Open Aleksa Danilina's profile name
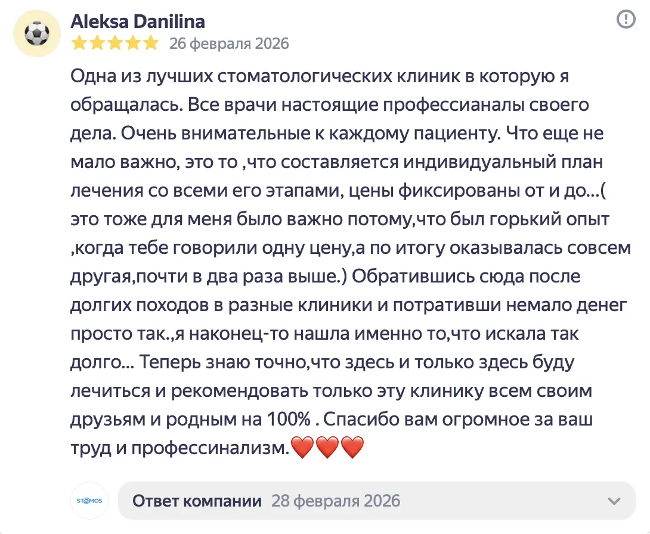 pos(138,22)
